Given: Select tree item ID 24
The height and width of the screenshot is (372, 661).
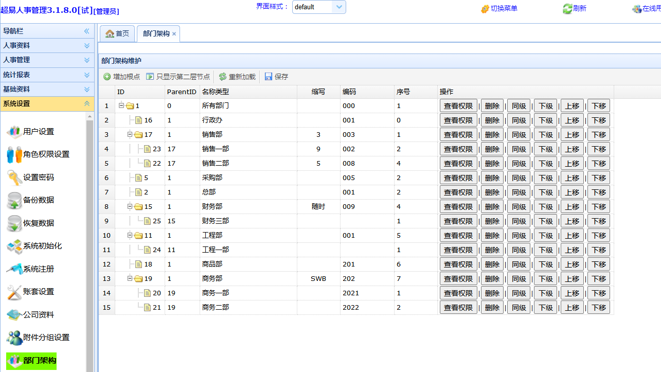Looking at the screenshot, I should [157, 250].
